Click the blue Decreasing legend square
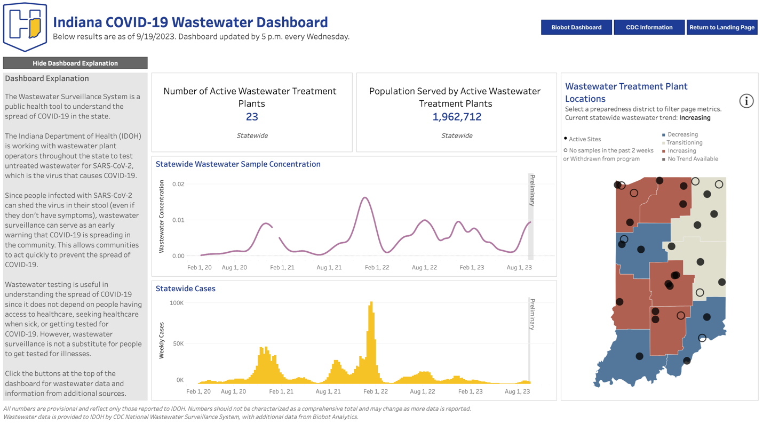The height and width of the screenshot is (424, 763). (664, 134)
